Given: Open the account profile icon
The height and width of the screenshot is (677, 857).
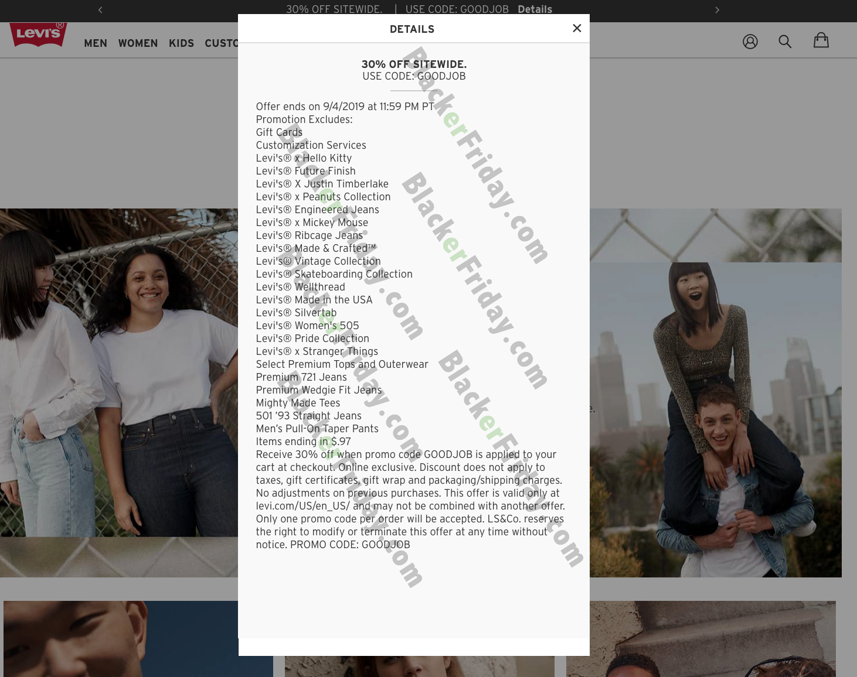Looking at the screenshot, I should [750, 42].
